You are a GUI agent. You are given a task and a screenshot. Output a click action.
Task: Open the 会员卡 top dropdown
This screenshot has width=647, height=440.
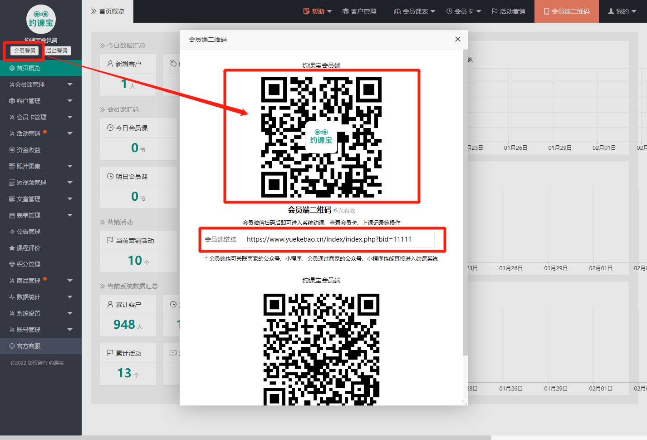464,11
